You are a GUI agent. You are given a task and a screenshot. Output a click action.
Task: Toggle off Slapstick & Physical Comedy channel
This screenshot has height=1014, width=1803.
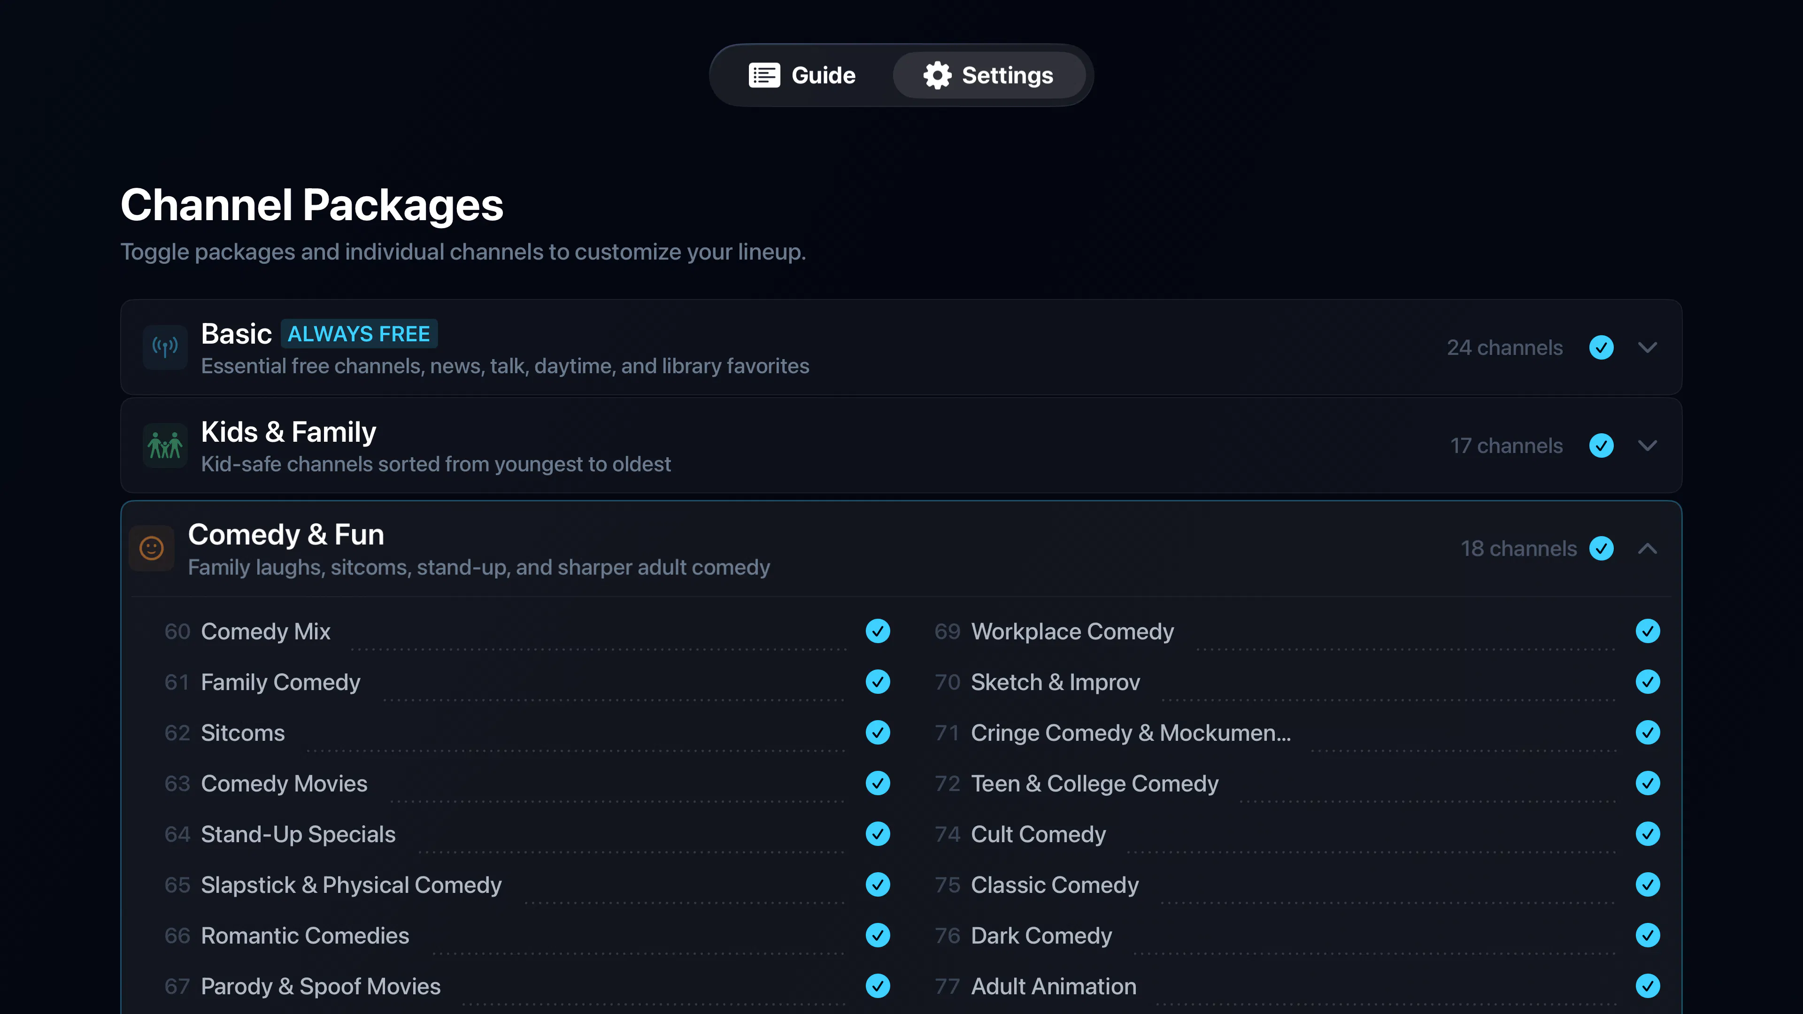pos(878,884)
